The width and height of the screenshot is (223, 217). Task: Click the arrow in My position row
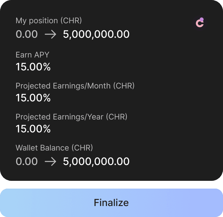[x=50, y=34]
